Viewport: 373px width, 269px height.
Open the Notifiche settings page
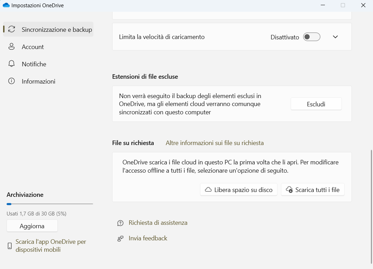(48, 64)
